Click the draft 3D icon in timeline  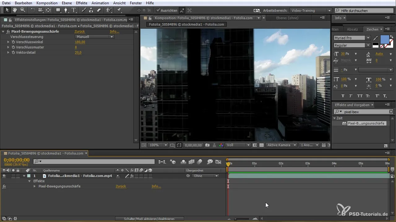click(173, 161)
